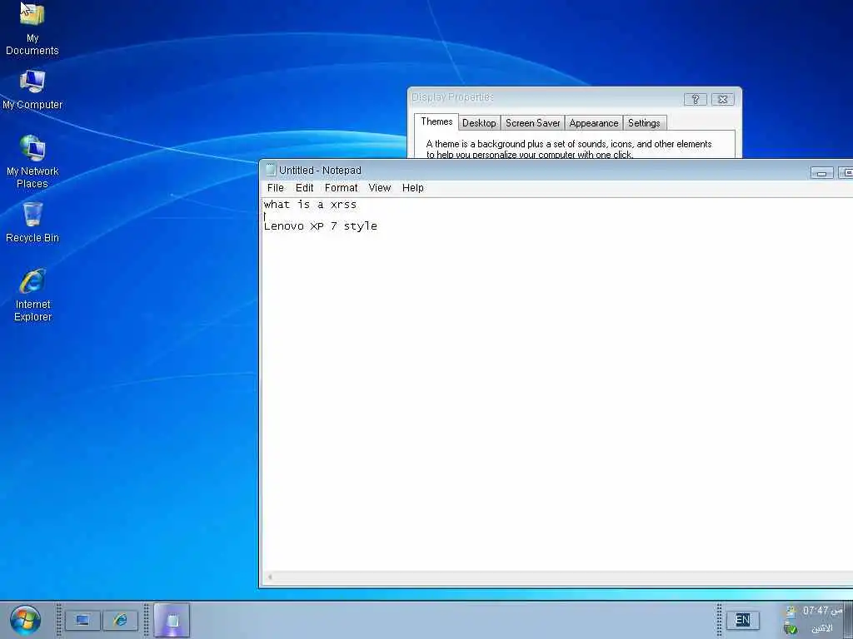Close the Display Properties dialog

coord(722,100)
